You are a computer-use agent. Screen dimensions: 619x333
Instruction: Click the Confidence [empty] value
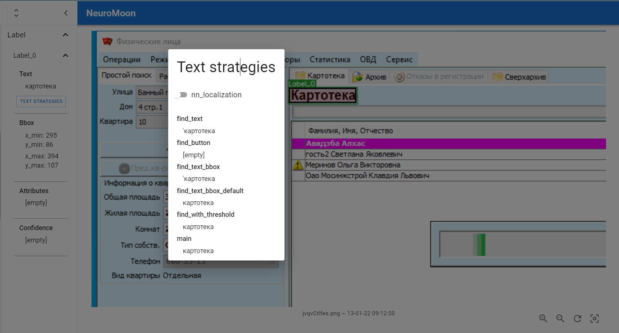click(x=36, y=240)
